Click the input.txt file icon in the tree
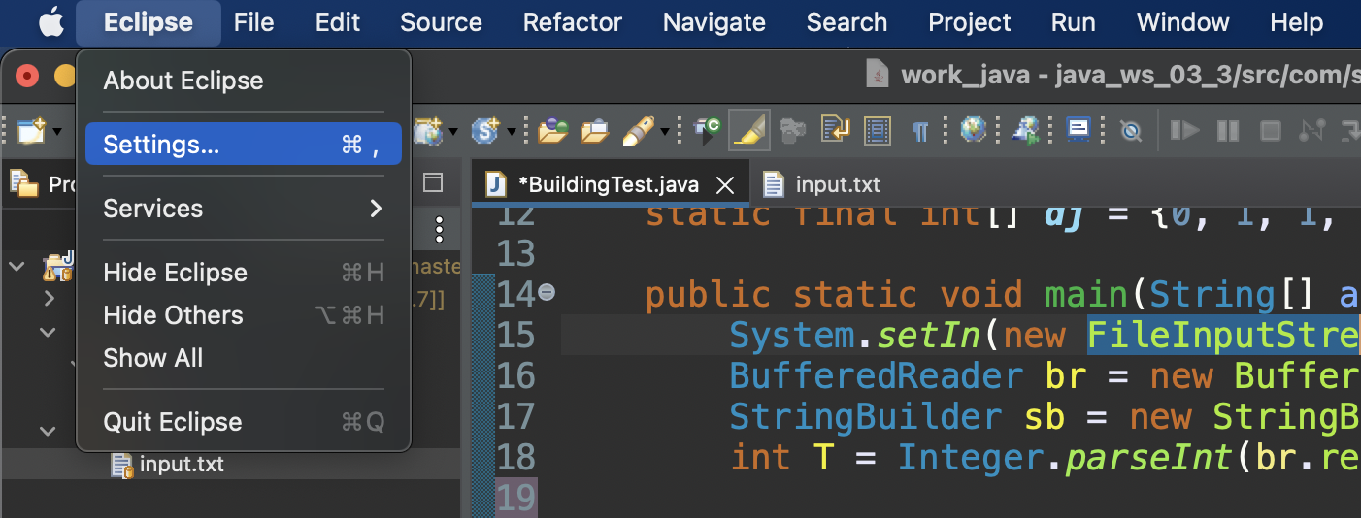This screenshot has width=1361, height=518. 122,466
